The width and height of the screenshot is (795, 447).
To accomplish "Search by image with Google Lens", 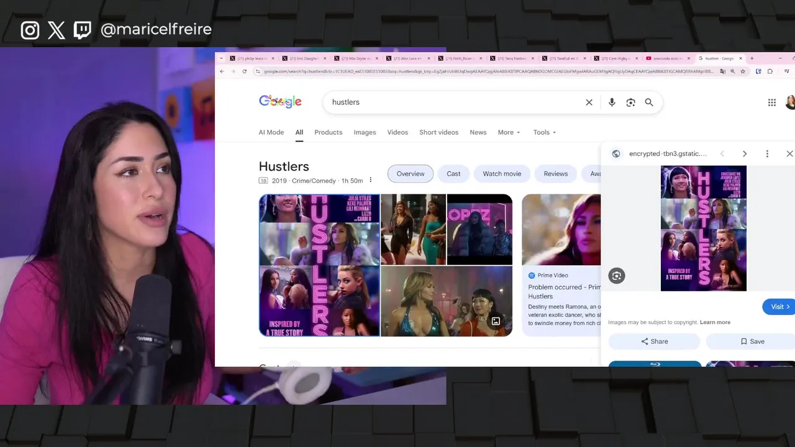I will (x=630, y=102).
